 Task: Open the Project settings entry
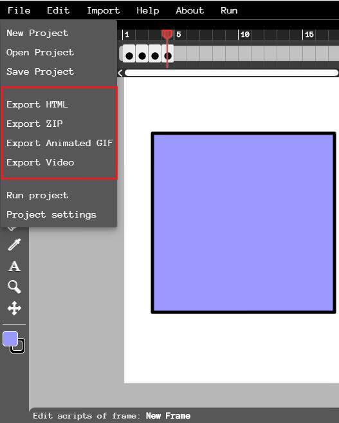(51, 215)
